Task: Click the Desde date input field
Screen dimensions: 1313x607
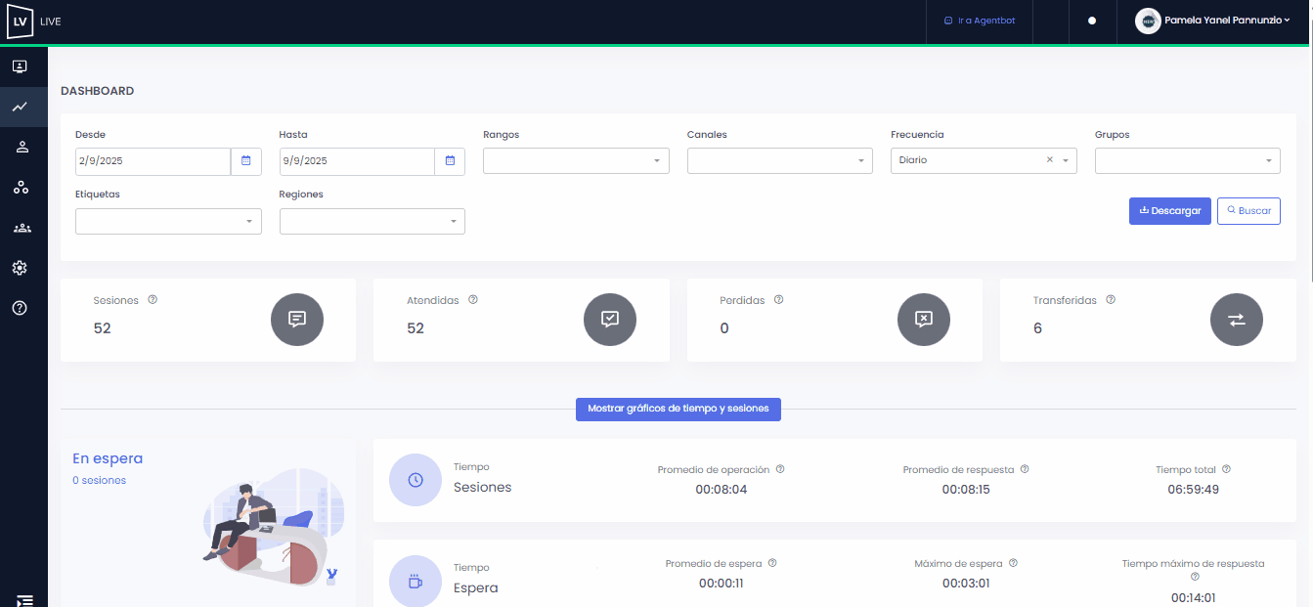Action: [x=153, y=161]
